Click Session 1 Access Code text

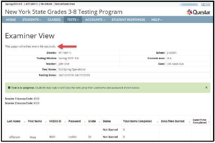[x=22, y=99]
